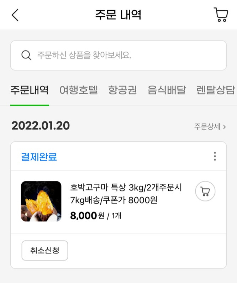Viewport: 237px width, 283px height.
Task: Open the 호박고구마 특상 3kg product title
Action: point(126,194)
